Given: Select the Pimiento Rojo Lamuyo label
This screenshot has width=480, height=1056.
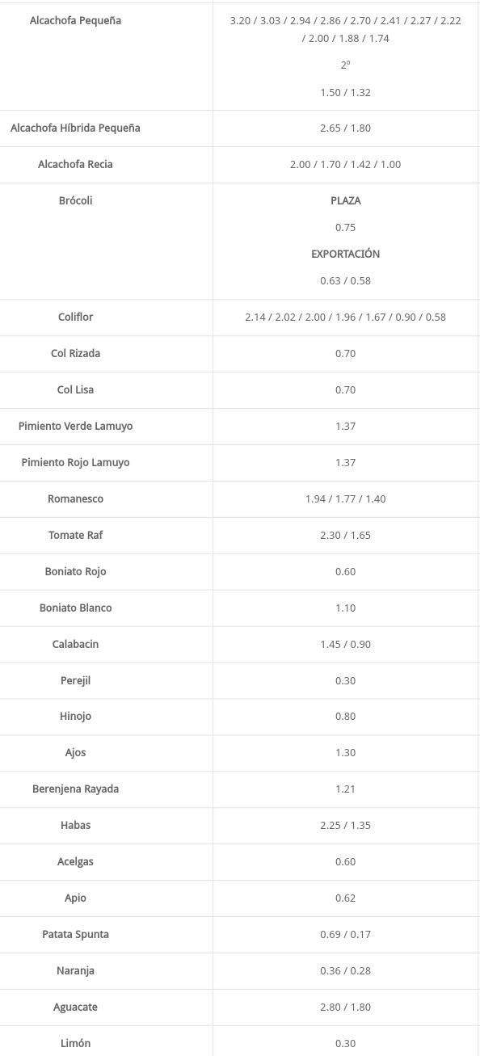Looking at the screenshot, I should (75, 462).
